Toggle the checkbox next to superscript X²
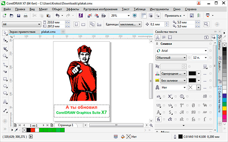Viewport: 228px width, 142px height. tap(176, 96)
